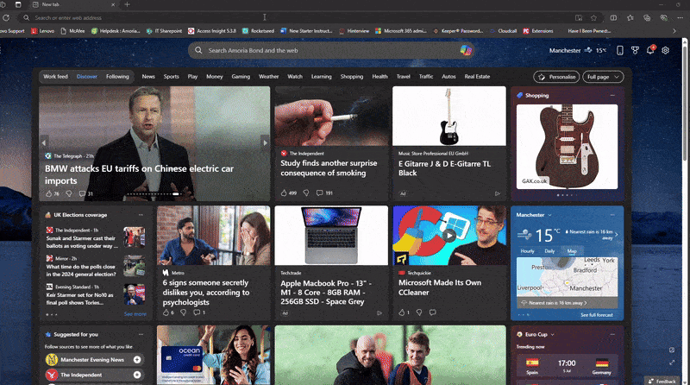Open the Cloudcall bookmark

(x=504, y=31)
